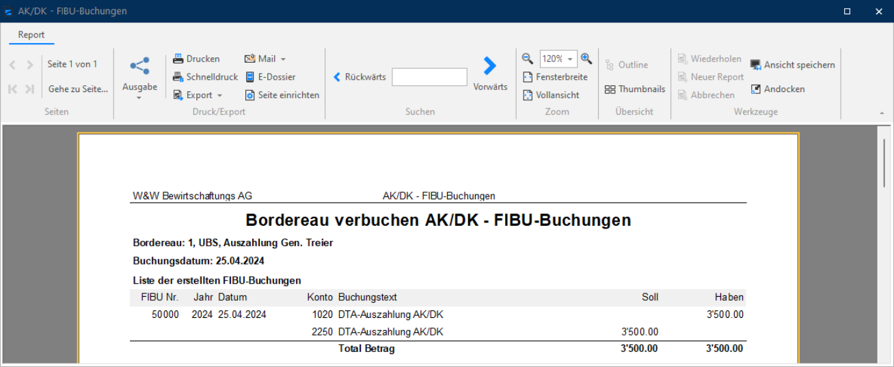Click the Total Betrag label
Image resolution: width=894 pixels, height=367 pixels.
coord(366,349)
